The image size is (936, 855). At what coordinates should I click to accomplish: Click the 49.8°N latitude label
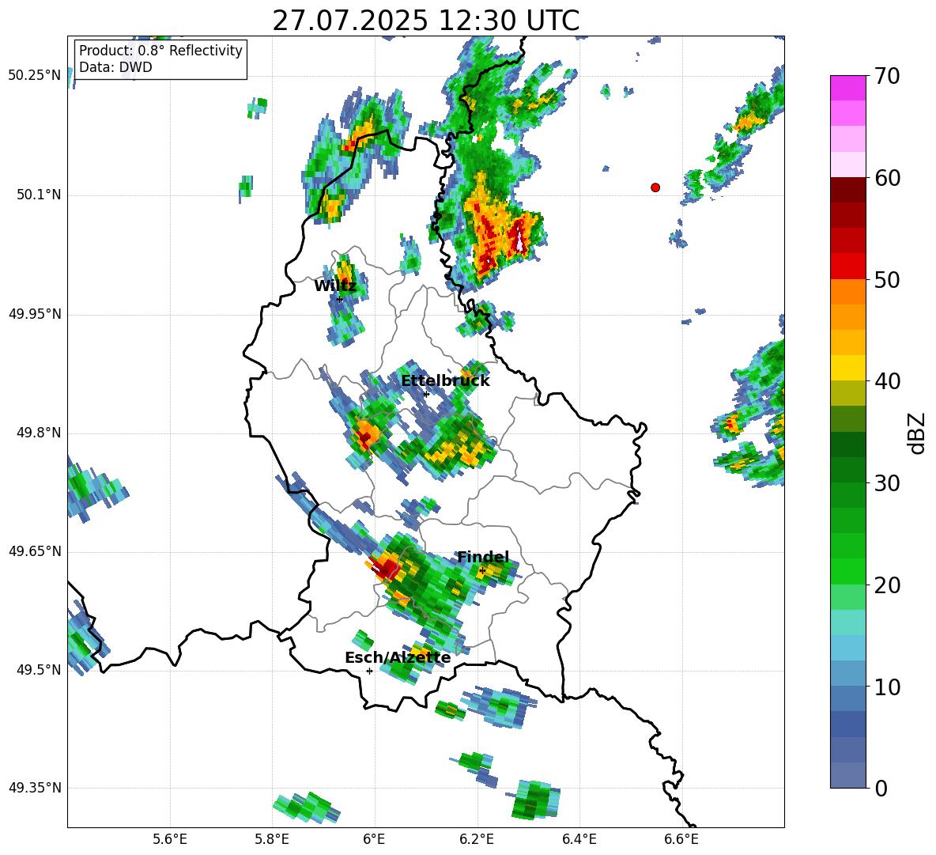pos(39,433)
